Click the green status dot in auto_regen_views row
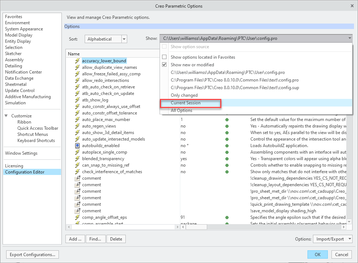The image size is (358, 263). (x=227, y=126)
